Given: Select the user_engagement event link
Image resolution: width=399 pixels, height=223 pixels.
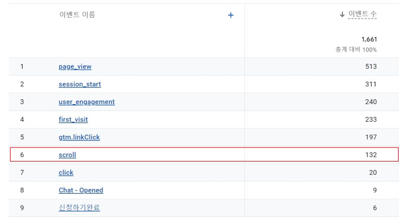Looking at the screenshot, I should 86,102.
